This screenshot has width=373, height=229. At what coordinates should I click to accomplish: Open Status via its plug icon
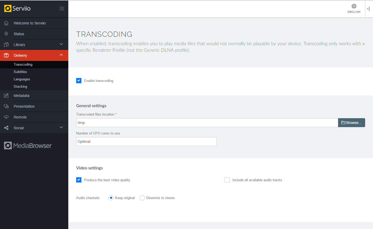point(6,34)
